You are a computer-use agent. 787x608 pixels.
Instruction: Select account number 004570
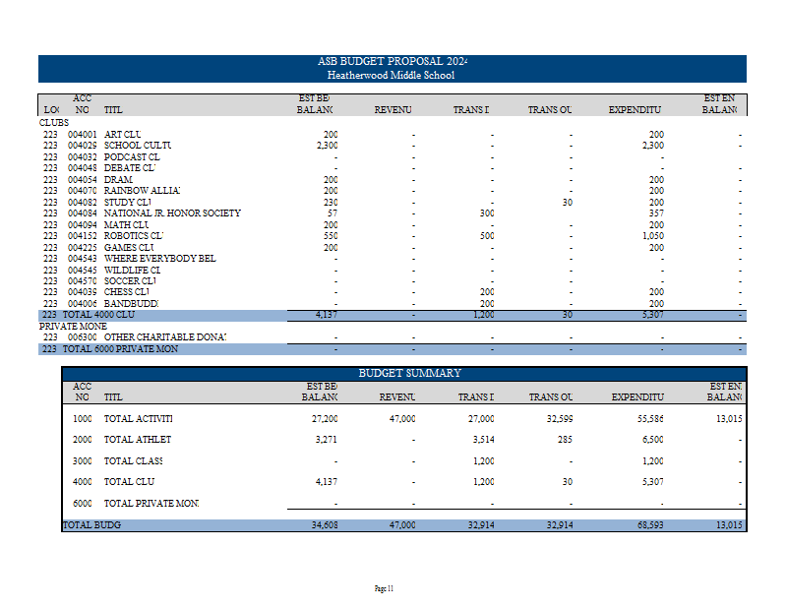[x=83, y=280]
